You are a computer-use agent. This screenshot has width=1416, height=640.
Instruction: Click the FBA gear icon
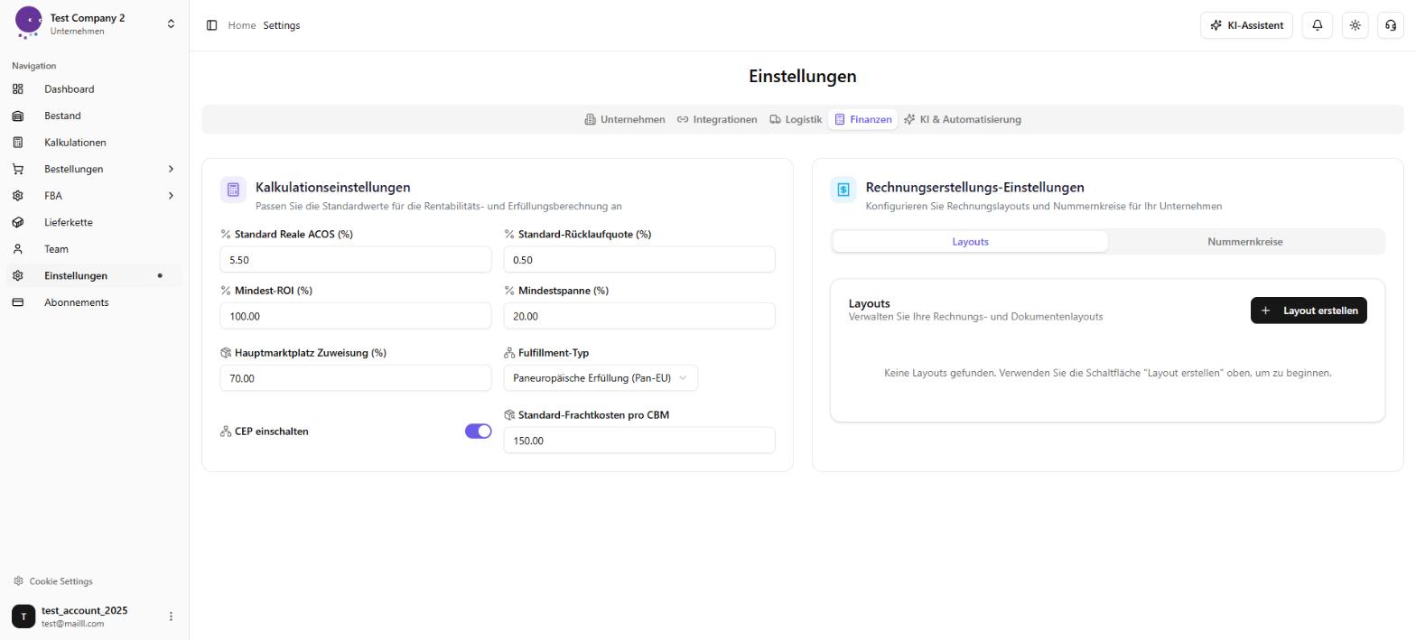point(18,196)
